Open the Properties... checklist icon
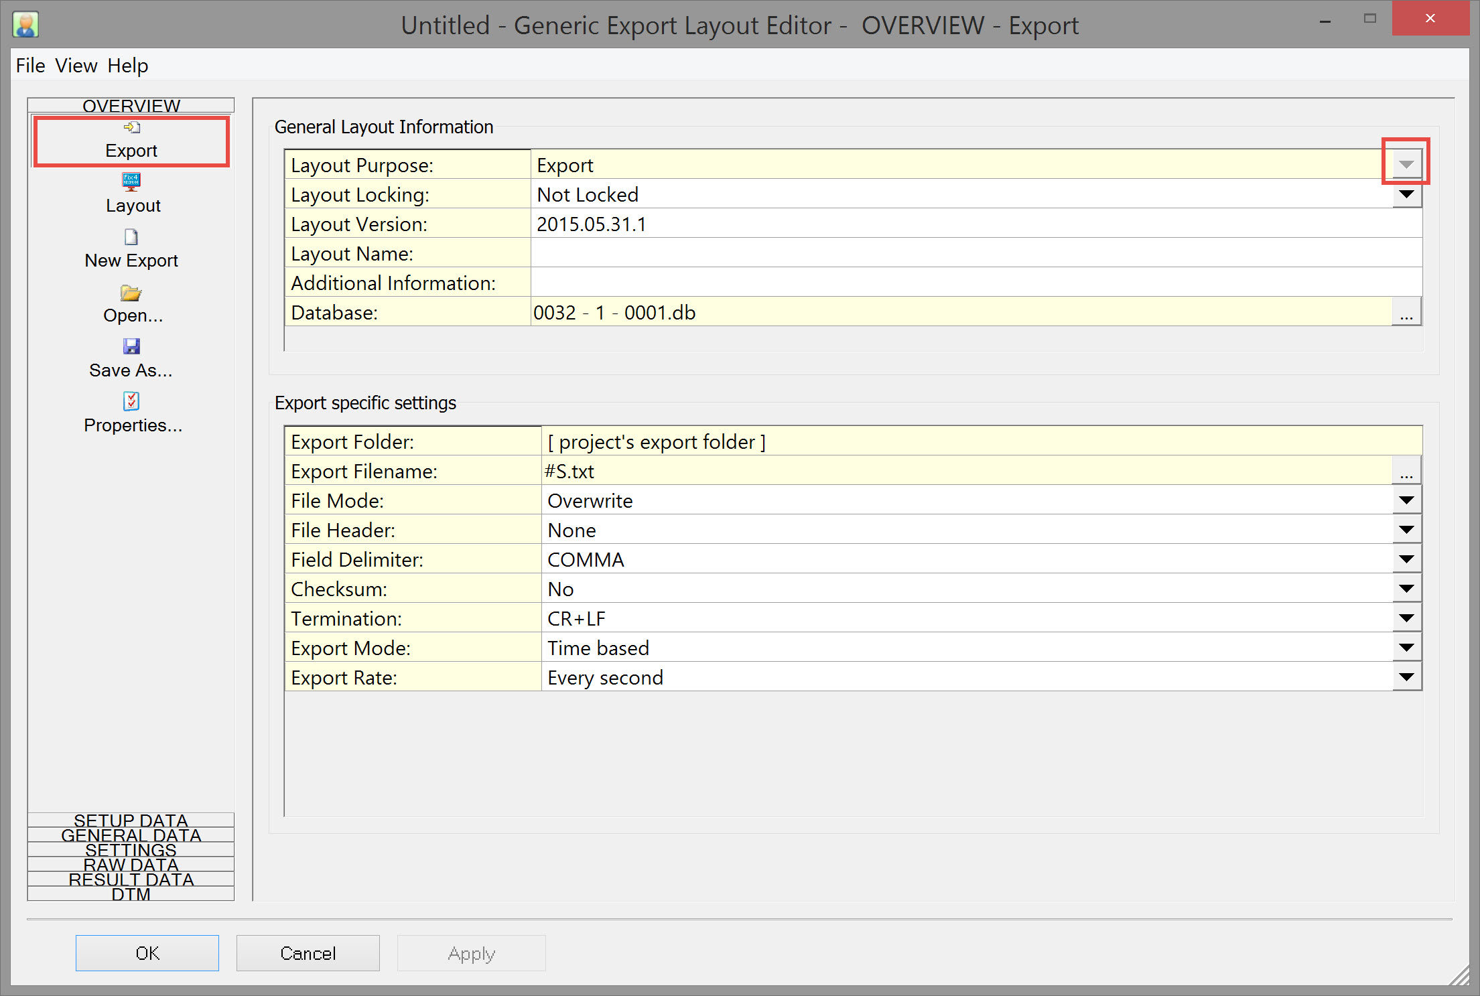The image size is (1480, 996). click(131, 401)
